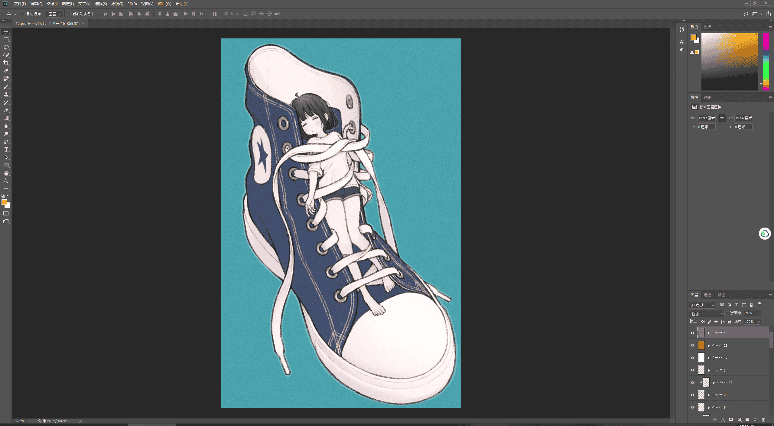The height and width of the screenshot is (426, 774).
Task: Select the Clone Stamp tool
Action: tap(6, 94)
